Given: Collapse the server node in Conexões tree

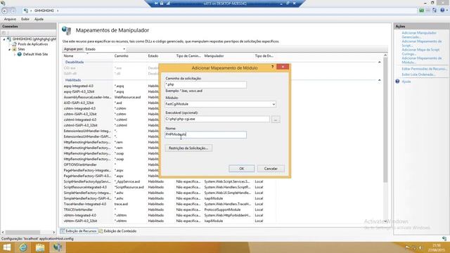Looking at the screenshot, I should [4, 39].
